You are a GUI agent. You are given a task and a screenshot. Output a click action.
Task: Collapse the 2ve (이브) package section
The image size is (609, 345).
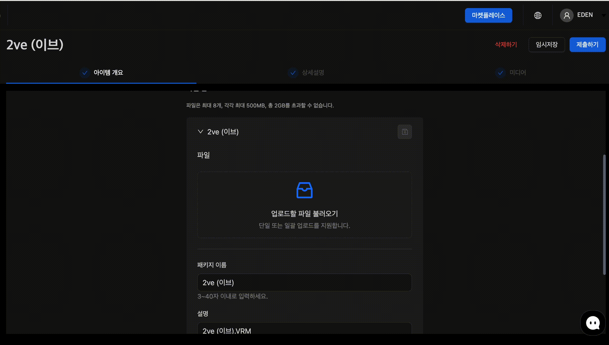(200, 132)
